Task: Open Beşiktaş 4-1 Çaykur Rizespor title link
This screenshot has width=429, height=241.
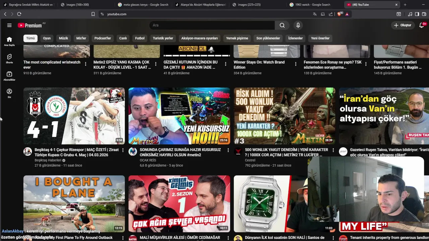Action: point(77,152)
